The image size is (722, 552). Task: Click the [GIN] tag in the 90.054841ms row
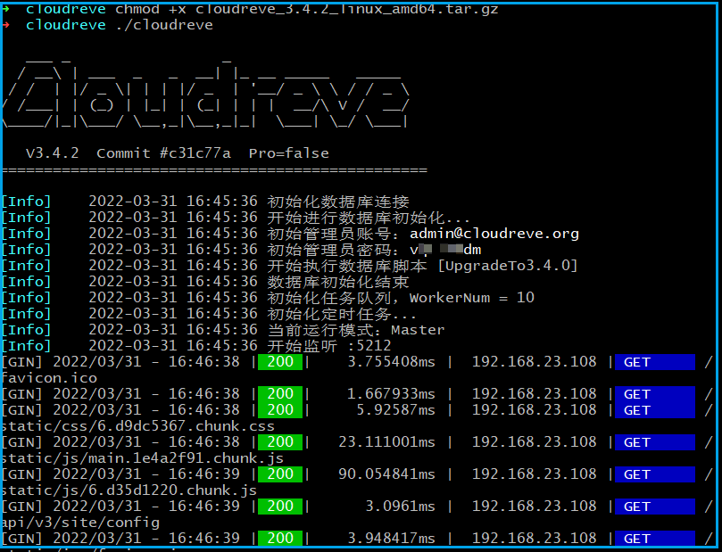coord(21,474)
